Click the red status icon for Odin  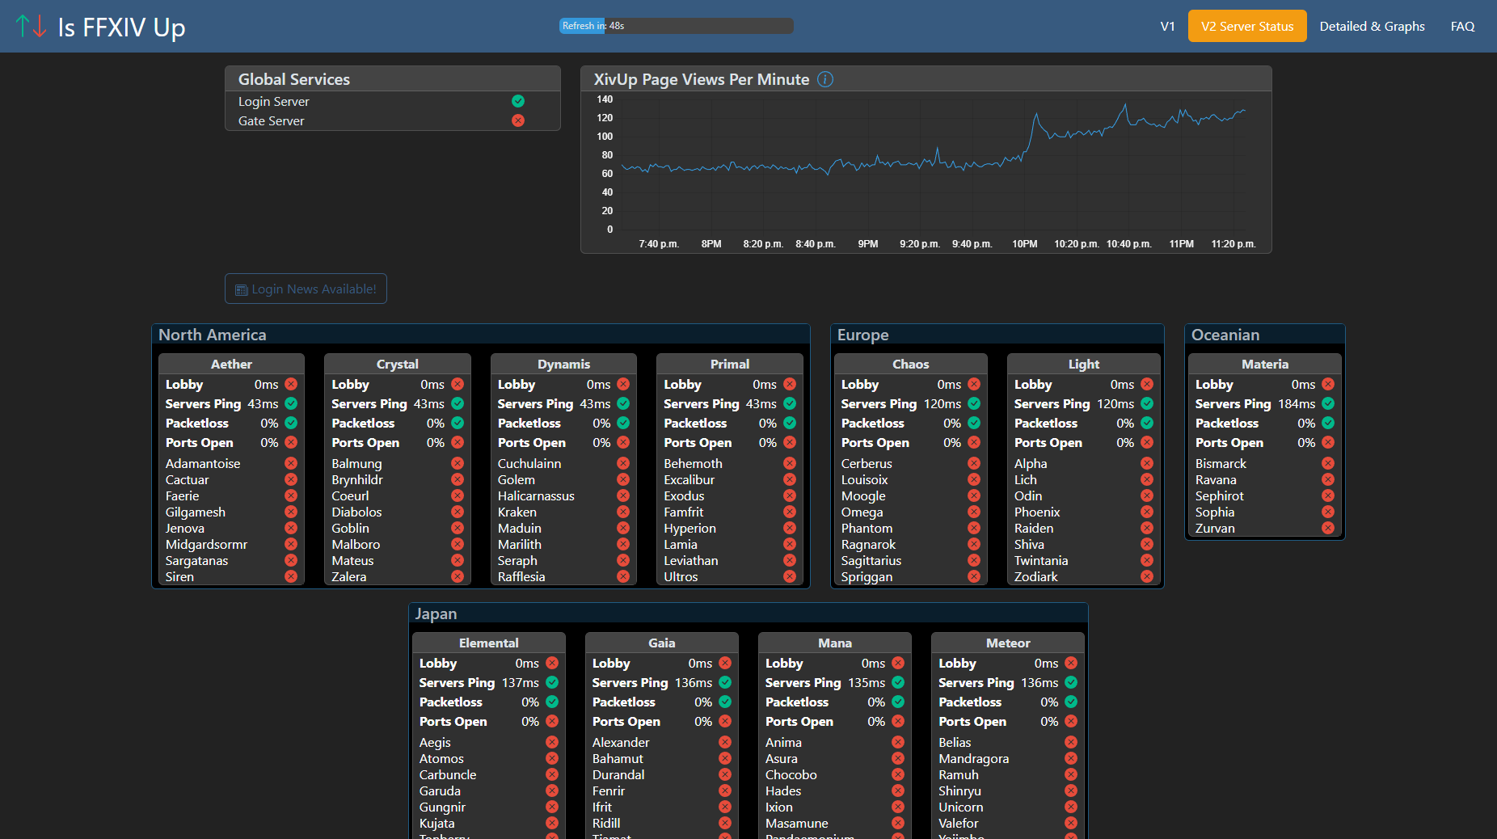[x=1147, y=495]
